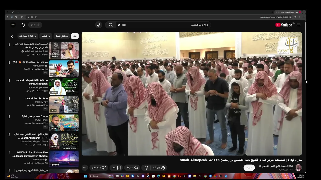Open WINDMILLS 12:00:00 video thumbnail

(64, 159)
